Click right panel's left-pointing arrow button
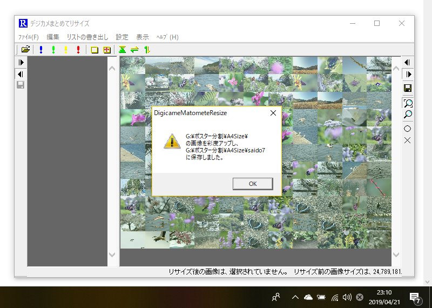432x308 pixels. pyautogui.click(x=407, y=62)
